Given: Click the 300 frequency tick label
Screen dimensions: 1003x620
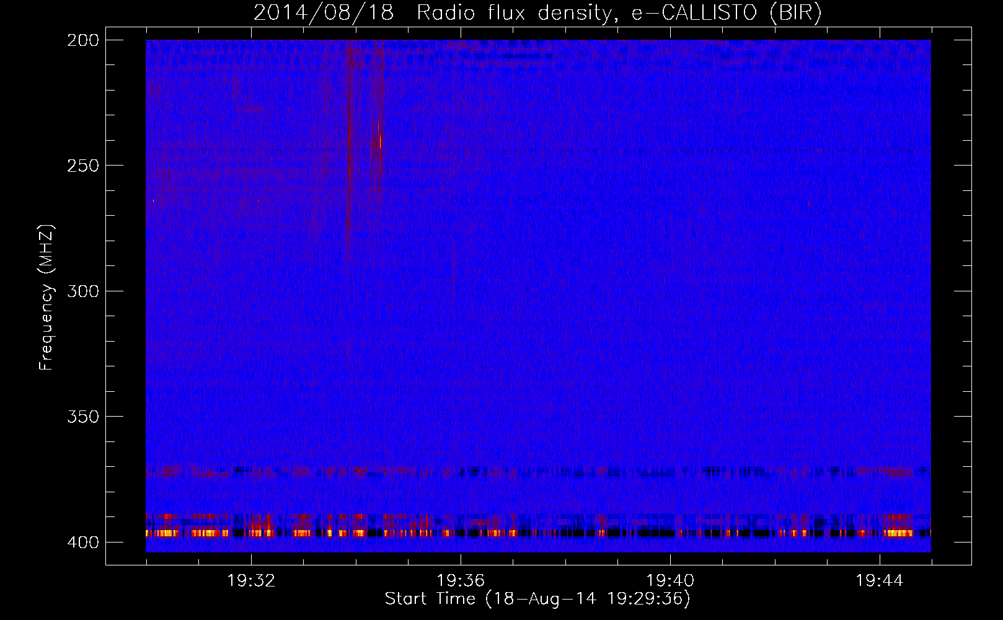Looking at the screenshot, I should (83, 291).
